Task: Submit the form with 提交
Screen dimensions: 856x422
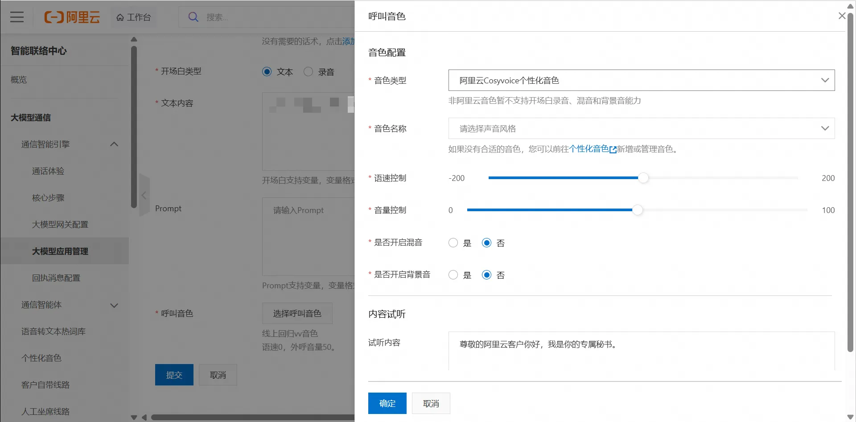Action: (x=174, y=375)
